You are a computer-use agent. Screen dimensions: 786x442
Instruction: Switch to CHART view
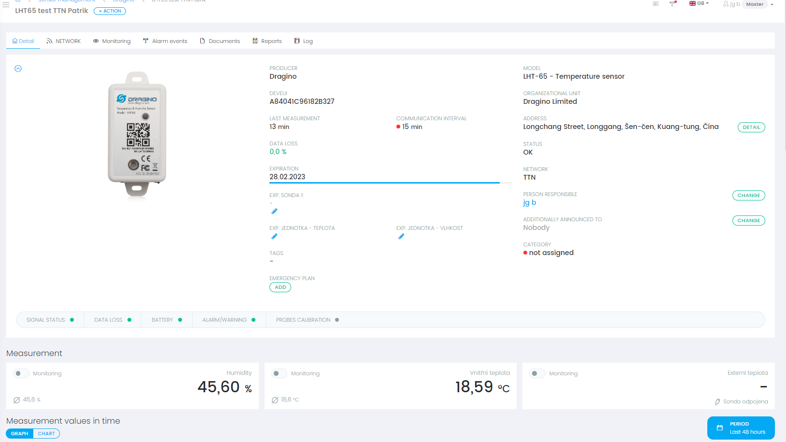[x=46, y=434]
